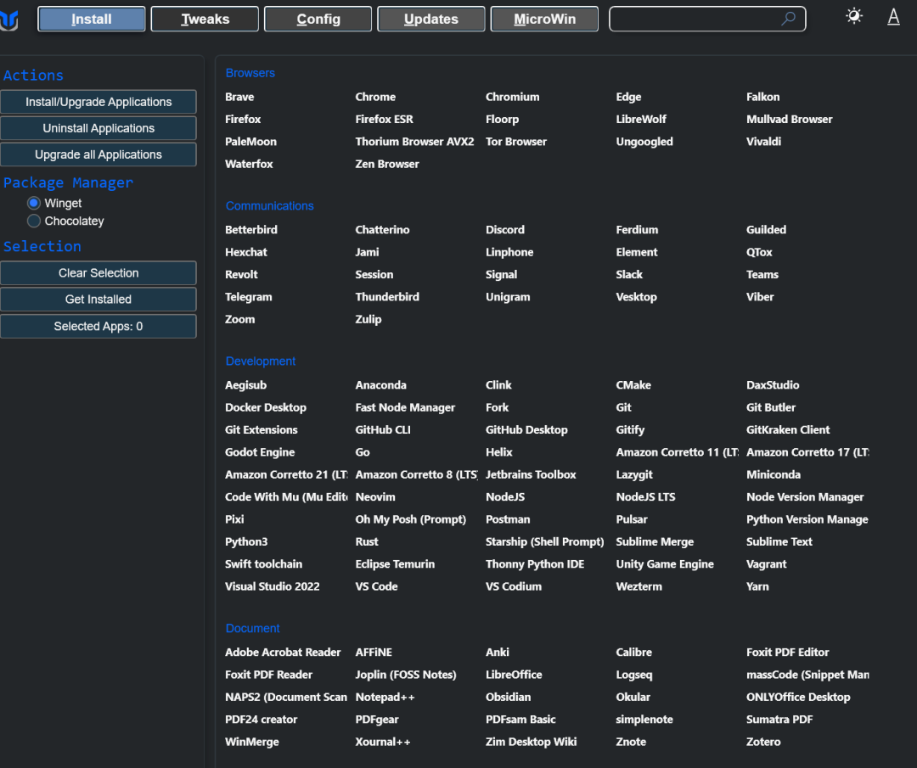Image resolution: width=917 pixels, height=768 pixels.
Task: Select Thunderbird mail client
Action: click(x=387, y=297)
